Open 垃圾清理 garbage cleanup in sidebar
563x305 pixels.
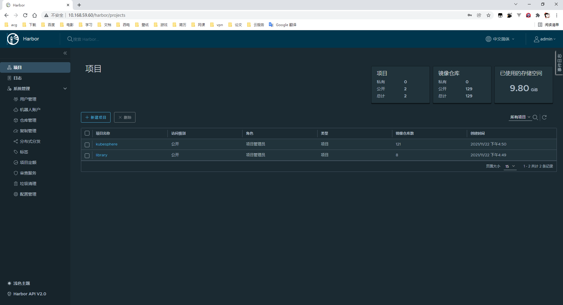(x=28, y=184)
